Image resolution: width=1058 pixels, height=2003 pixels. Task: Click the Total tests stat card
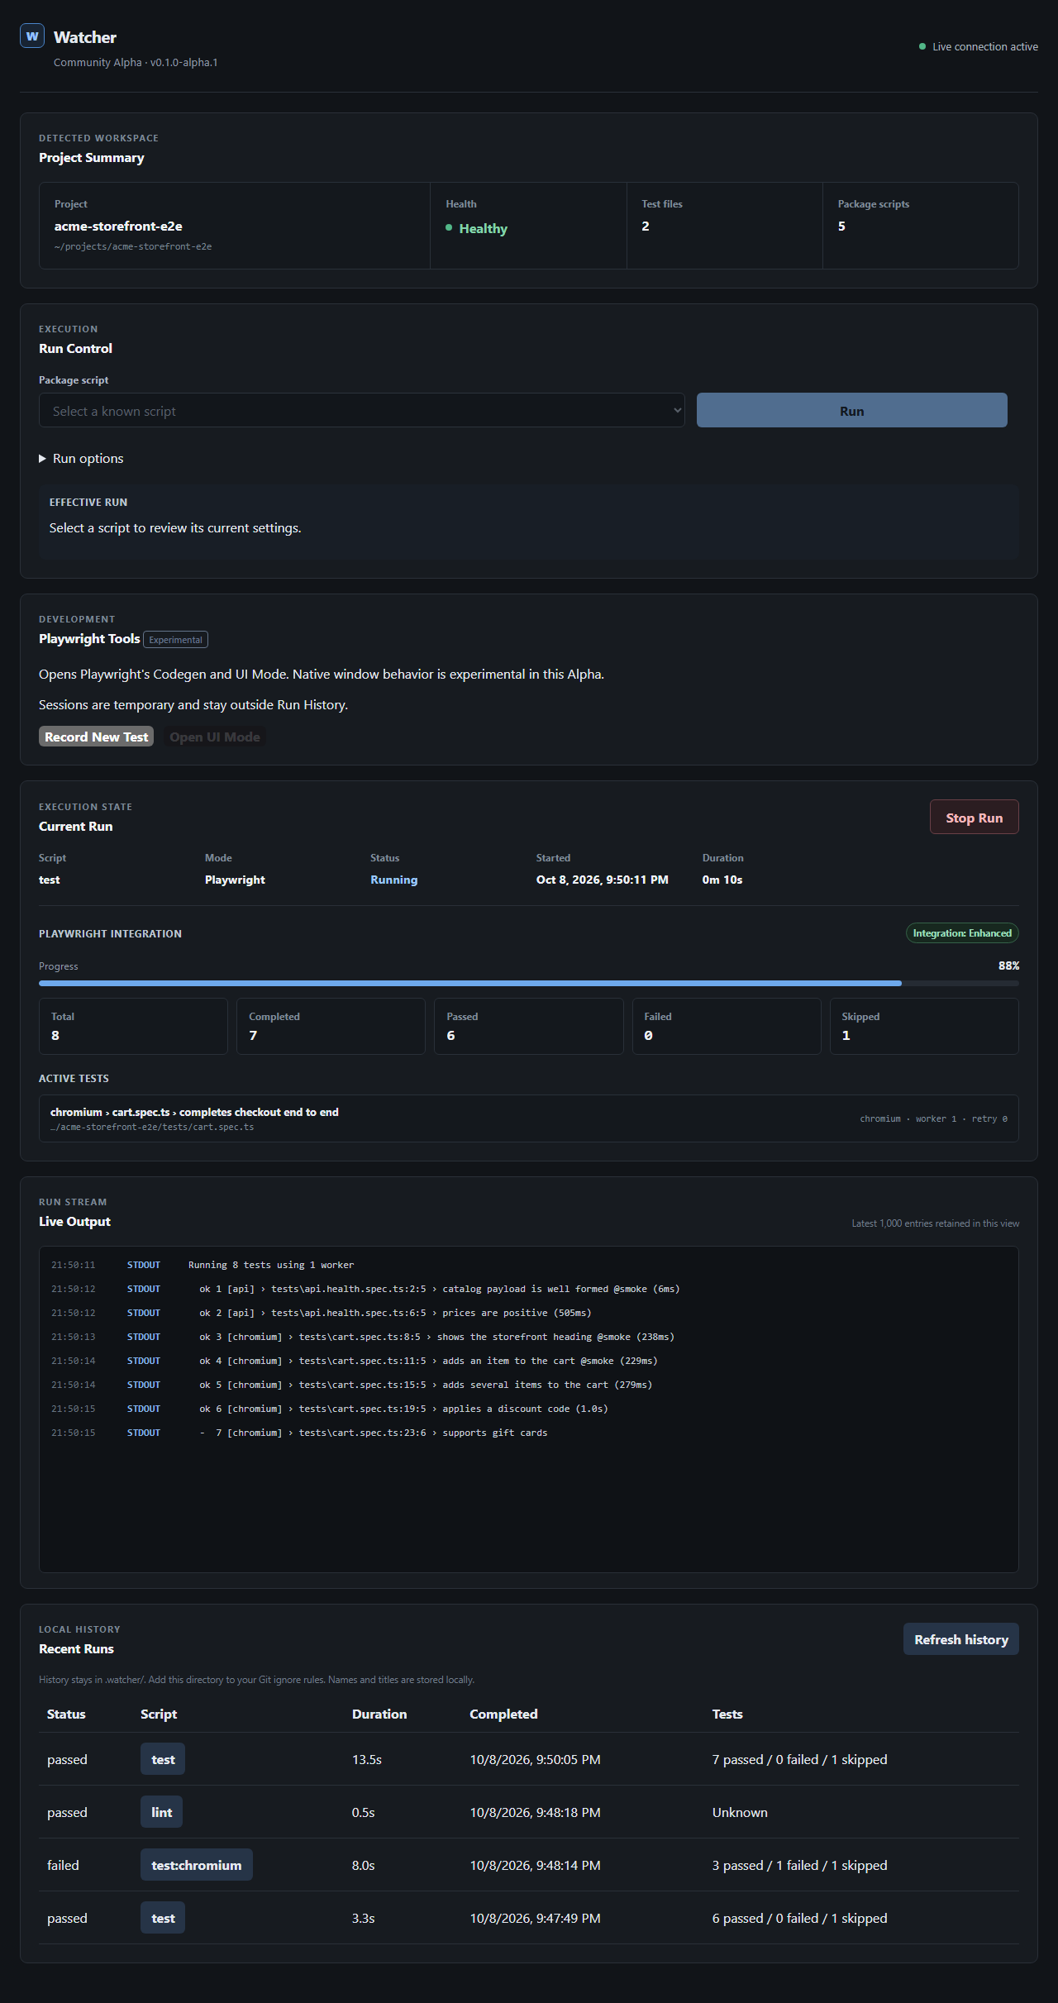(x=133, y=1026)
